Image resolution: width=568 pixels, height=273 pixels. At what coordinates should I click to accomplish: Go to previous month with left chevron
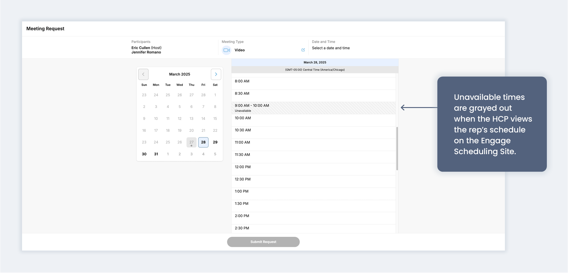143,74
